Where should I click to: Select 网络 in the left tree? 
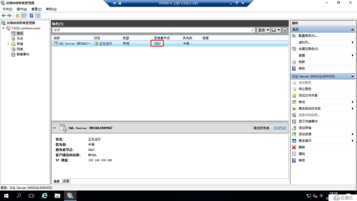click(20, 49)
